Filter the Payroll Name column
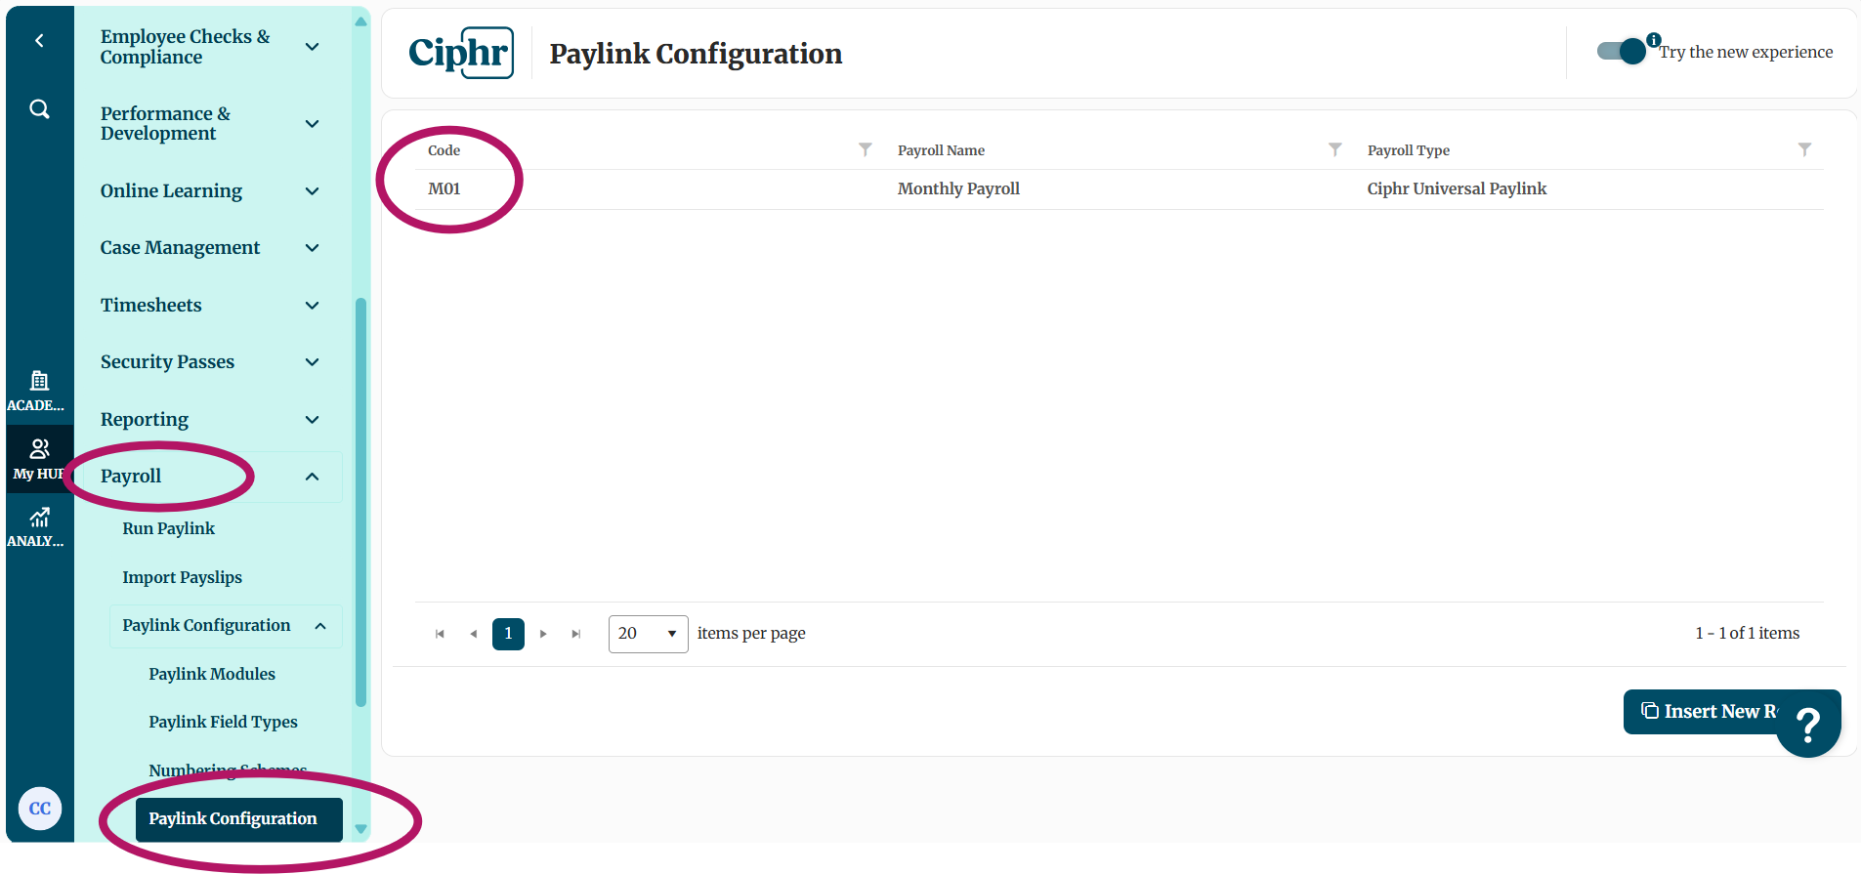 coord(1335,149)
